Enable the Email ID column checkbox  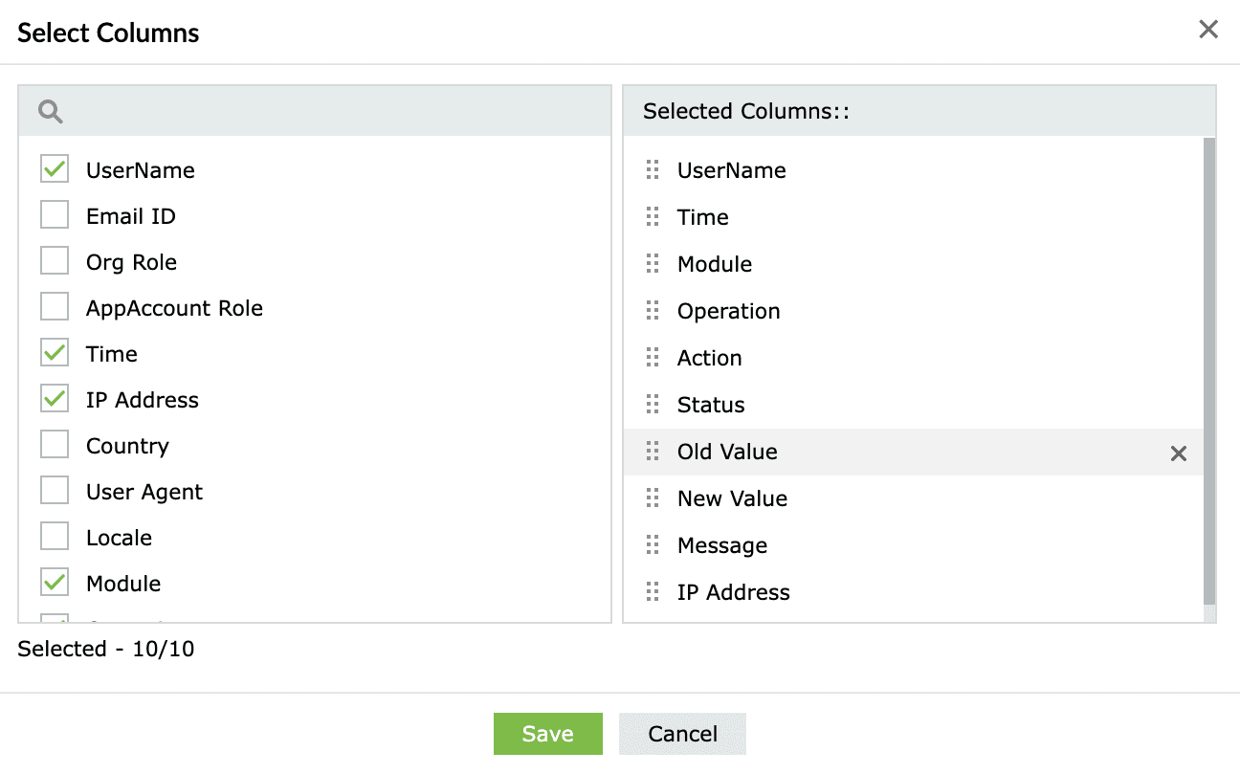(55, 216)
